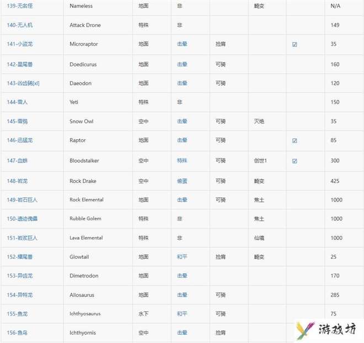The height and width of the screenshot is (343, 364).
Task: Click the 灭绝 cell in Snow Owl row
Action: (x=259, y=121)
